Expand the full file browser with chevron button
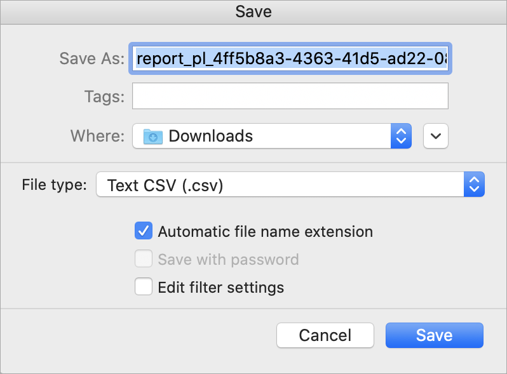Viewport: 507px width, 374px height. (x=436, y=136)
